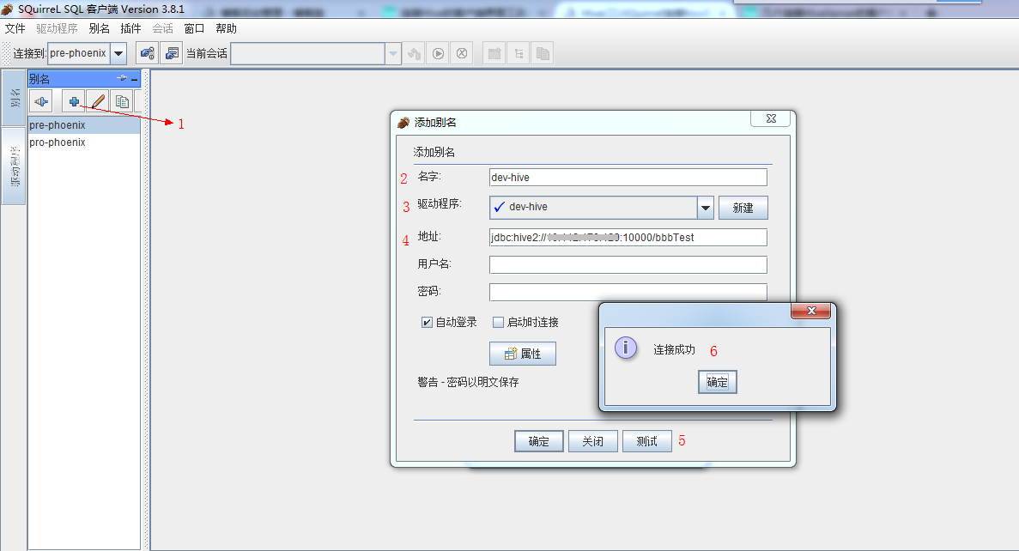Open the connect-to pre-phoenix dropdown arrow
This screenshot has width=1019, height=551.
(118, 53)
